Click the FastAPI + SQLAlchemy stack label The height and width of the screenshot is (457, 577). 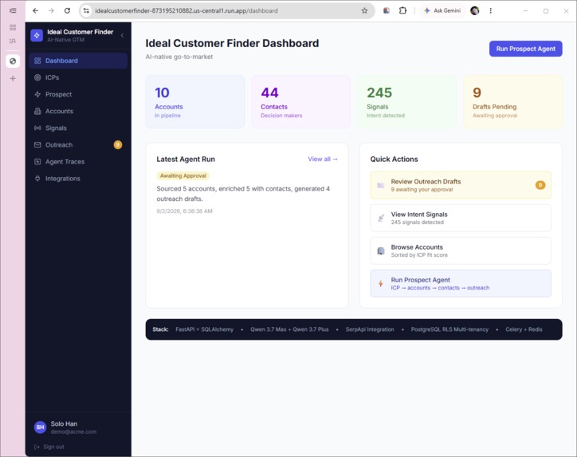pyautogui.click(x=204, y=329)
